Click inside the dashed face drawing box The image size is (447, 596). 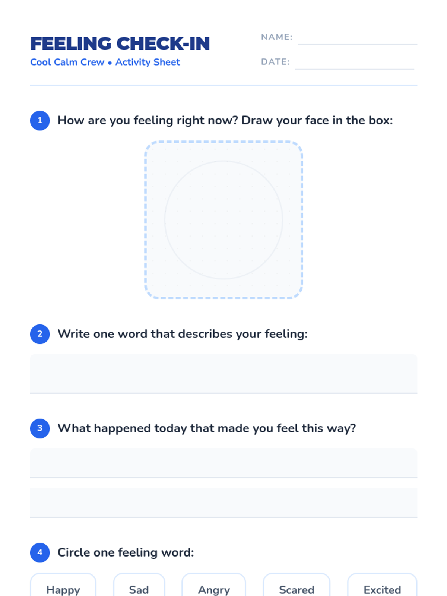click(223, 220)
